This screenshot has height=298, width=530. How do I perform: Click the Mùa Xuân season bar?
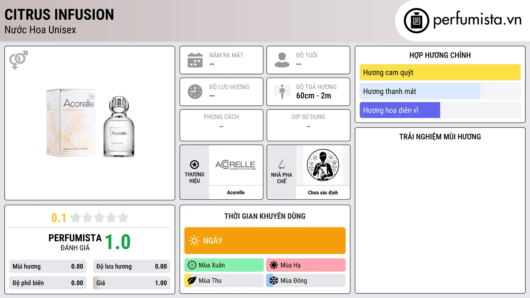click(224, 265)
